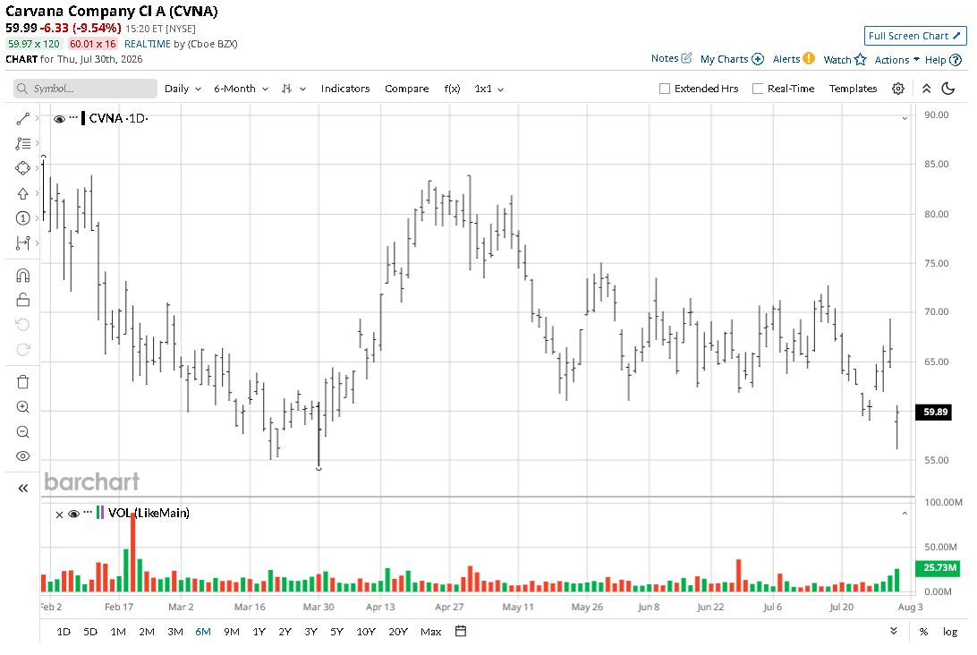977x655 pixels.
Task: Expand the Actions dropdown menu
Action: tap(896, 60)
